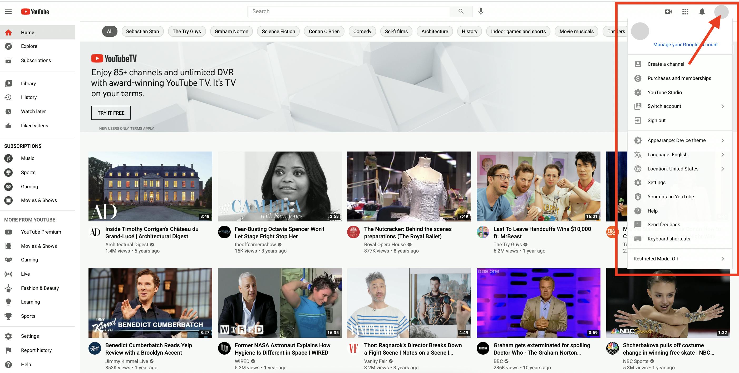
Task: Open Report history in sidebar
Action: coord(37,350)
